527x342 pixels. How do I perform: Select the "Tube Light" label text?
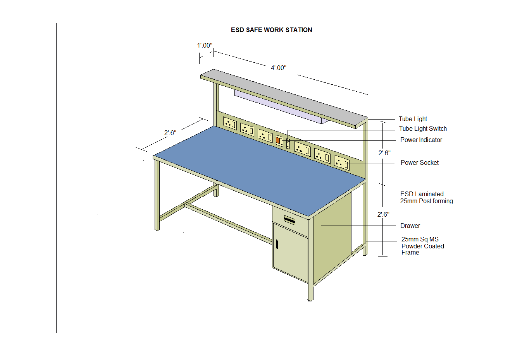(413, 119)
